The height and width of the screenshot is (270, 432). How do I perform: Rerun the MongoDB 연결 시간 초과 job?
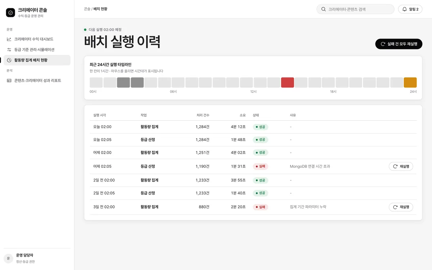pos(401,166)
